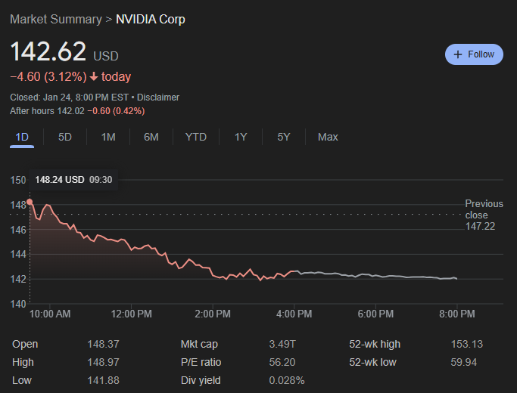Image resolution: width=517 pixels, height=393 pixels.
Task: Click the chart marker dot at 09:30
Action: (x=30, y=202)
